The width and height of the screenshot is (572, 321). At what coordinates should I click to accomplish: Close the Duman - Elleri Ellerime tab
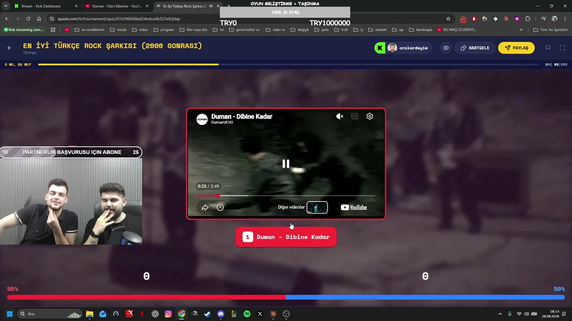coord(147,6)
